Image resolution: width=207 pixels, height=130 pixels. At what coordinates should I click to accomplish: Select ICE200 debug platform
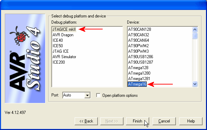coord(59,62)
